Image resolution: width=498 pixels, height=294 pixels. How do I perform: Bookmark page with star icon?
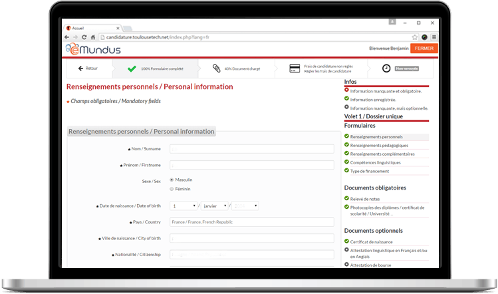point(415,37)
